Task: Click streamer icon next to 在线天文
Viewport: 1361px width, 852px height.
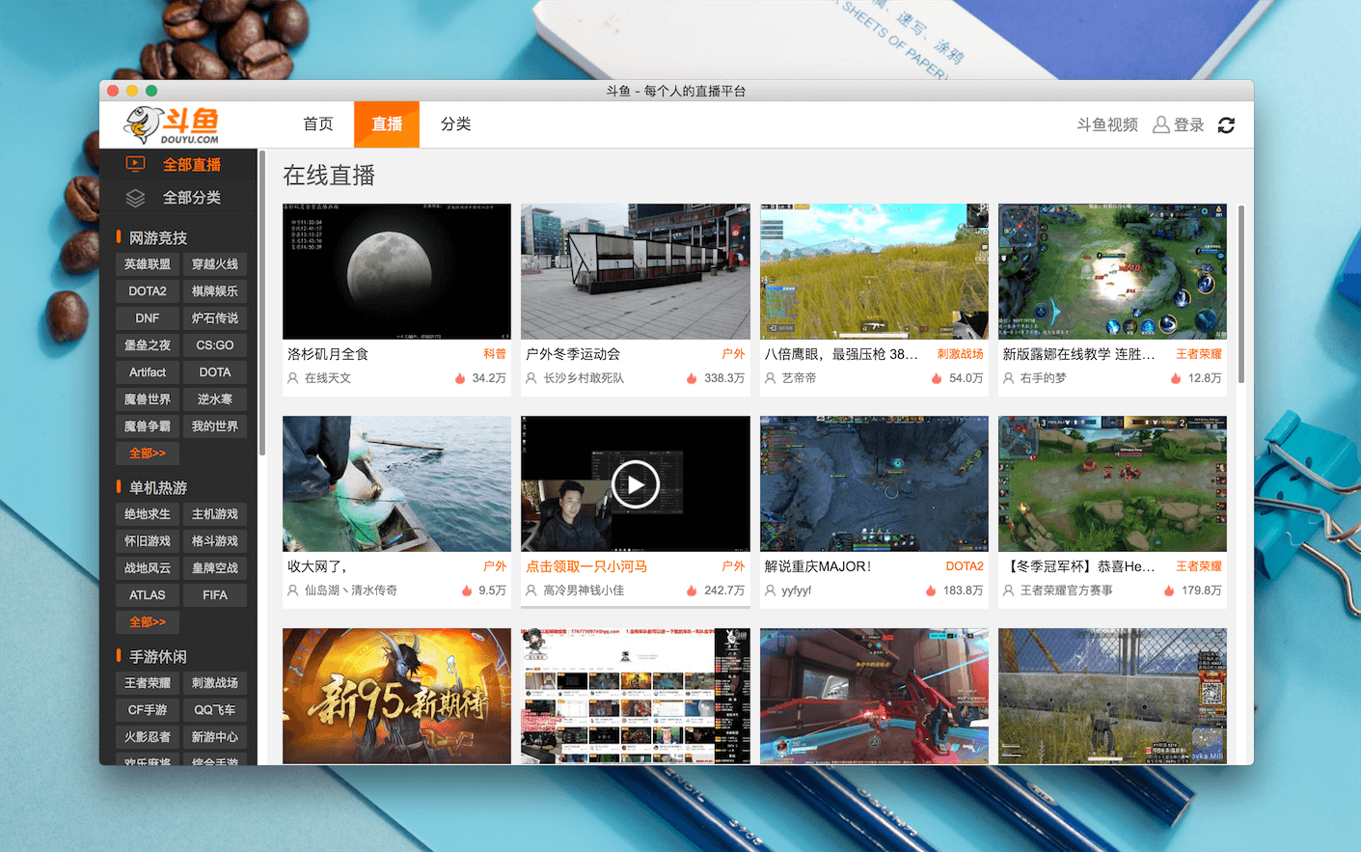Action: click(292, 378)
